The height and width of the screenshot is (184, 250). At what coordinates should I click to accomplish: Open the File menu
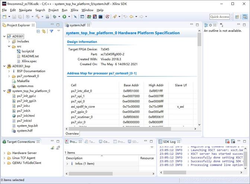pos(4,10)
